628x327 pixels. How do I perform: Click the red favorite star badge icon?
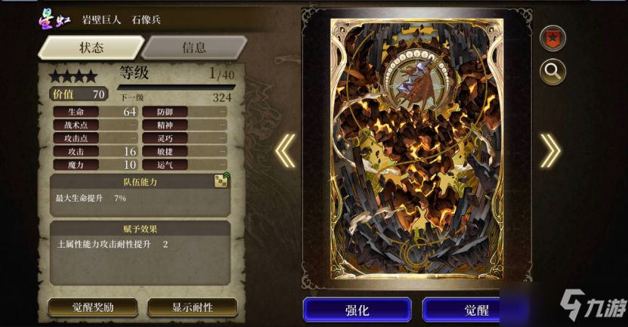pyautogui.click(x=552, y=39)
